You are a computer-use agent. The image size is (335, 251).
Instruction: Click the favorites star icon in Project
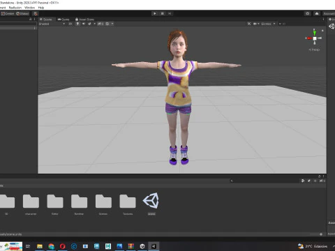pyautogui.click(x=315, y=181)
